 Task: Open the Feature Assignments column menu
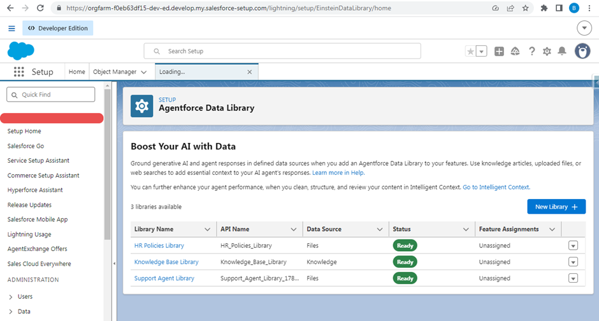552,229
